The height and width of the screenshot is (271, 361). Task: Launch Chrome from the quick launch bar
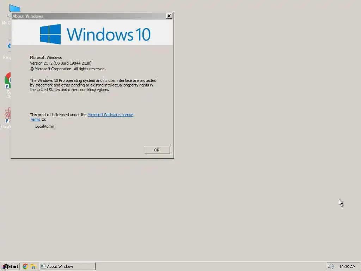click(x=25, y=266)
